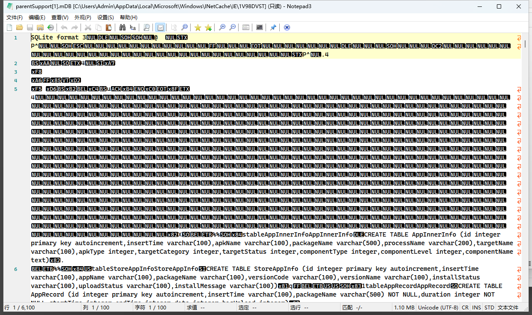Viewport: 532px width, 315px height.
Task: Toggle word wrap in toolbar
Action: (x=160, y=27)
